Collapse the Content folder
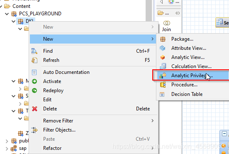The height and width of the screenshot is (154, 229). [1, 6]
